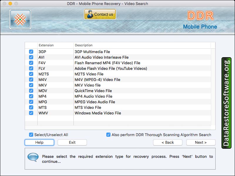Click the M2TS Video File description

89,74
